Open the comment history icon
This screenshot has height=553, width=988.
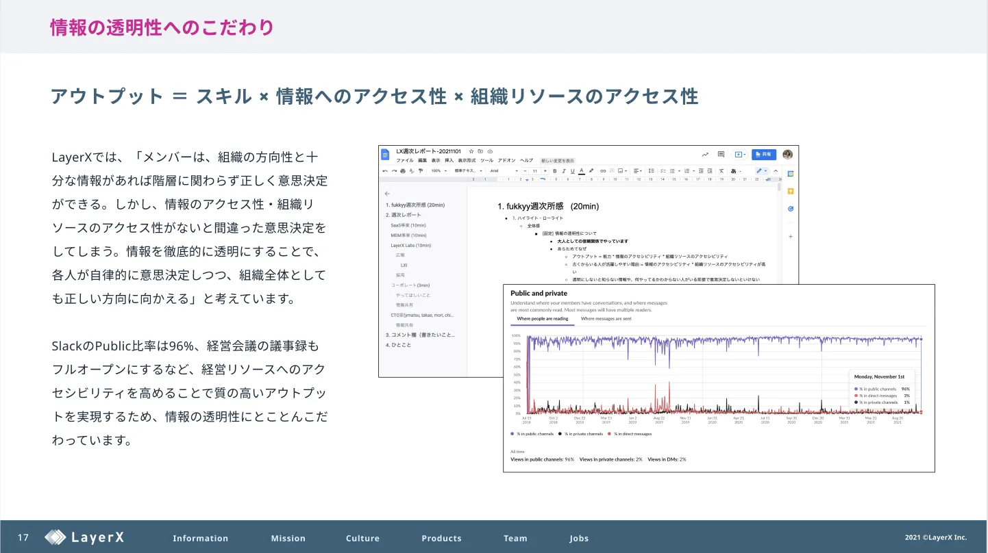(x=721, y=155)
